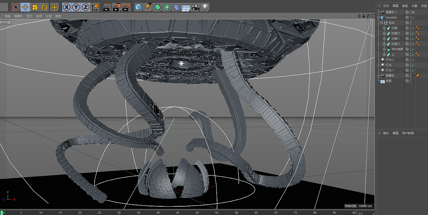Image resolution: width=428 pixels, height=215 pixels.
Task: Open Attribute Manager 用户数据 menu
Action: coord(408,133)
